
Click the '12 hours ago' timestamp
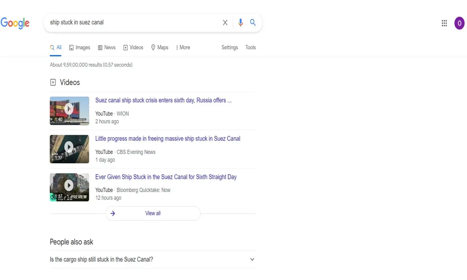108,198
